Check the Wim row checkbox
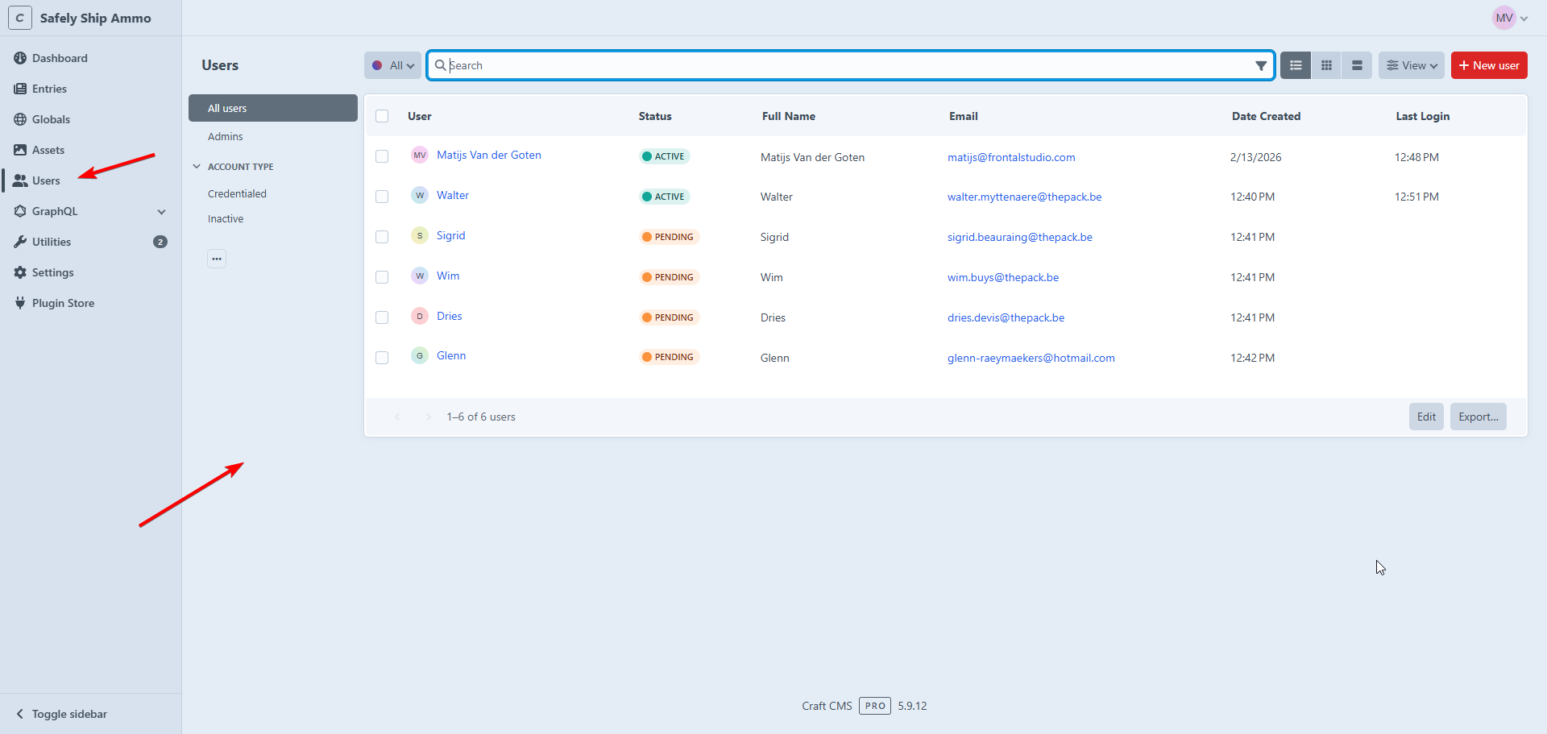Image resolution: width=1547 pixels, height=734 pixels. point(382,277)
